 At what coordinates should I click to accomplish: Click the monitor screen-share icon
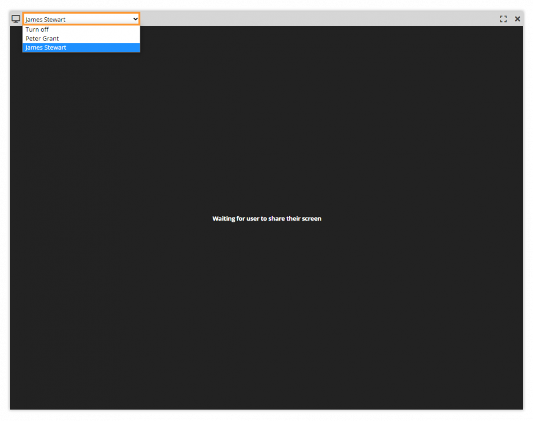[16, 19]
